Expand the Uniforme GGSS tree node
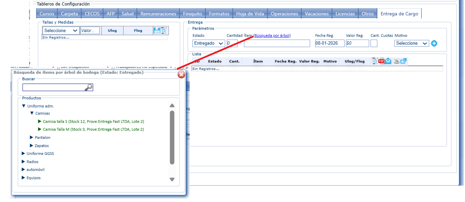 click(24, 154)
